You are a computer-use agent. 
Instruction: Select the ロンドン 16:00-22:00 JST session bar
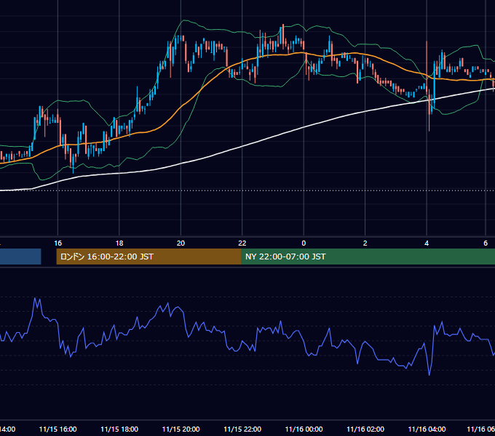coord(148,257)
